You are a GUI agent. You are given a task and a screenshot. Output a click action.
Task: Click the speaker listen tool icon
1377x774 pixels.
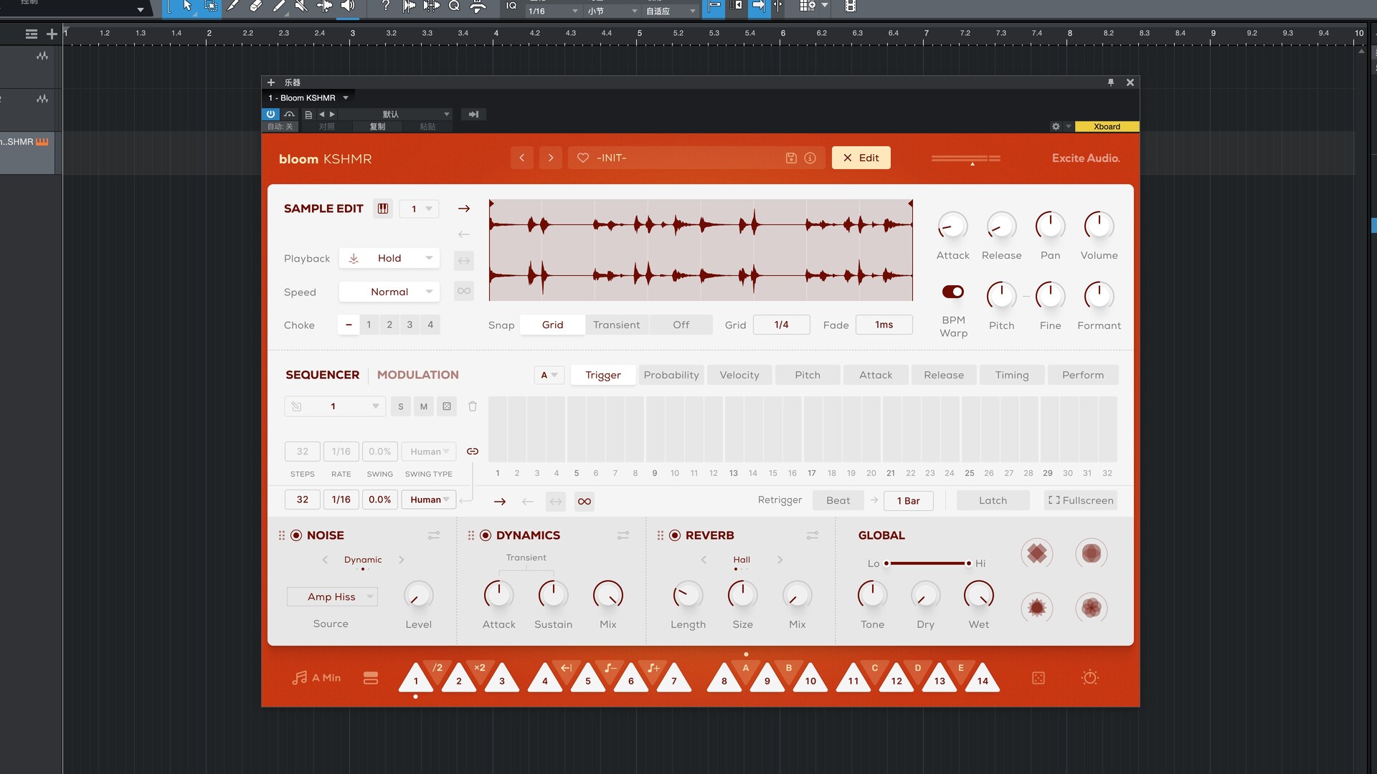(348, 6)
